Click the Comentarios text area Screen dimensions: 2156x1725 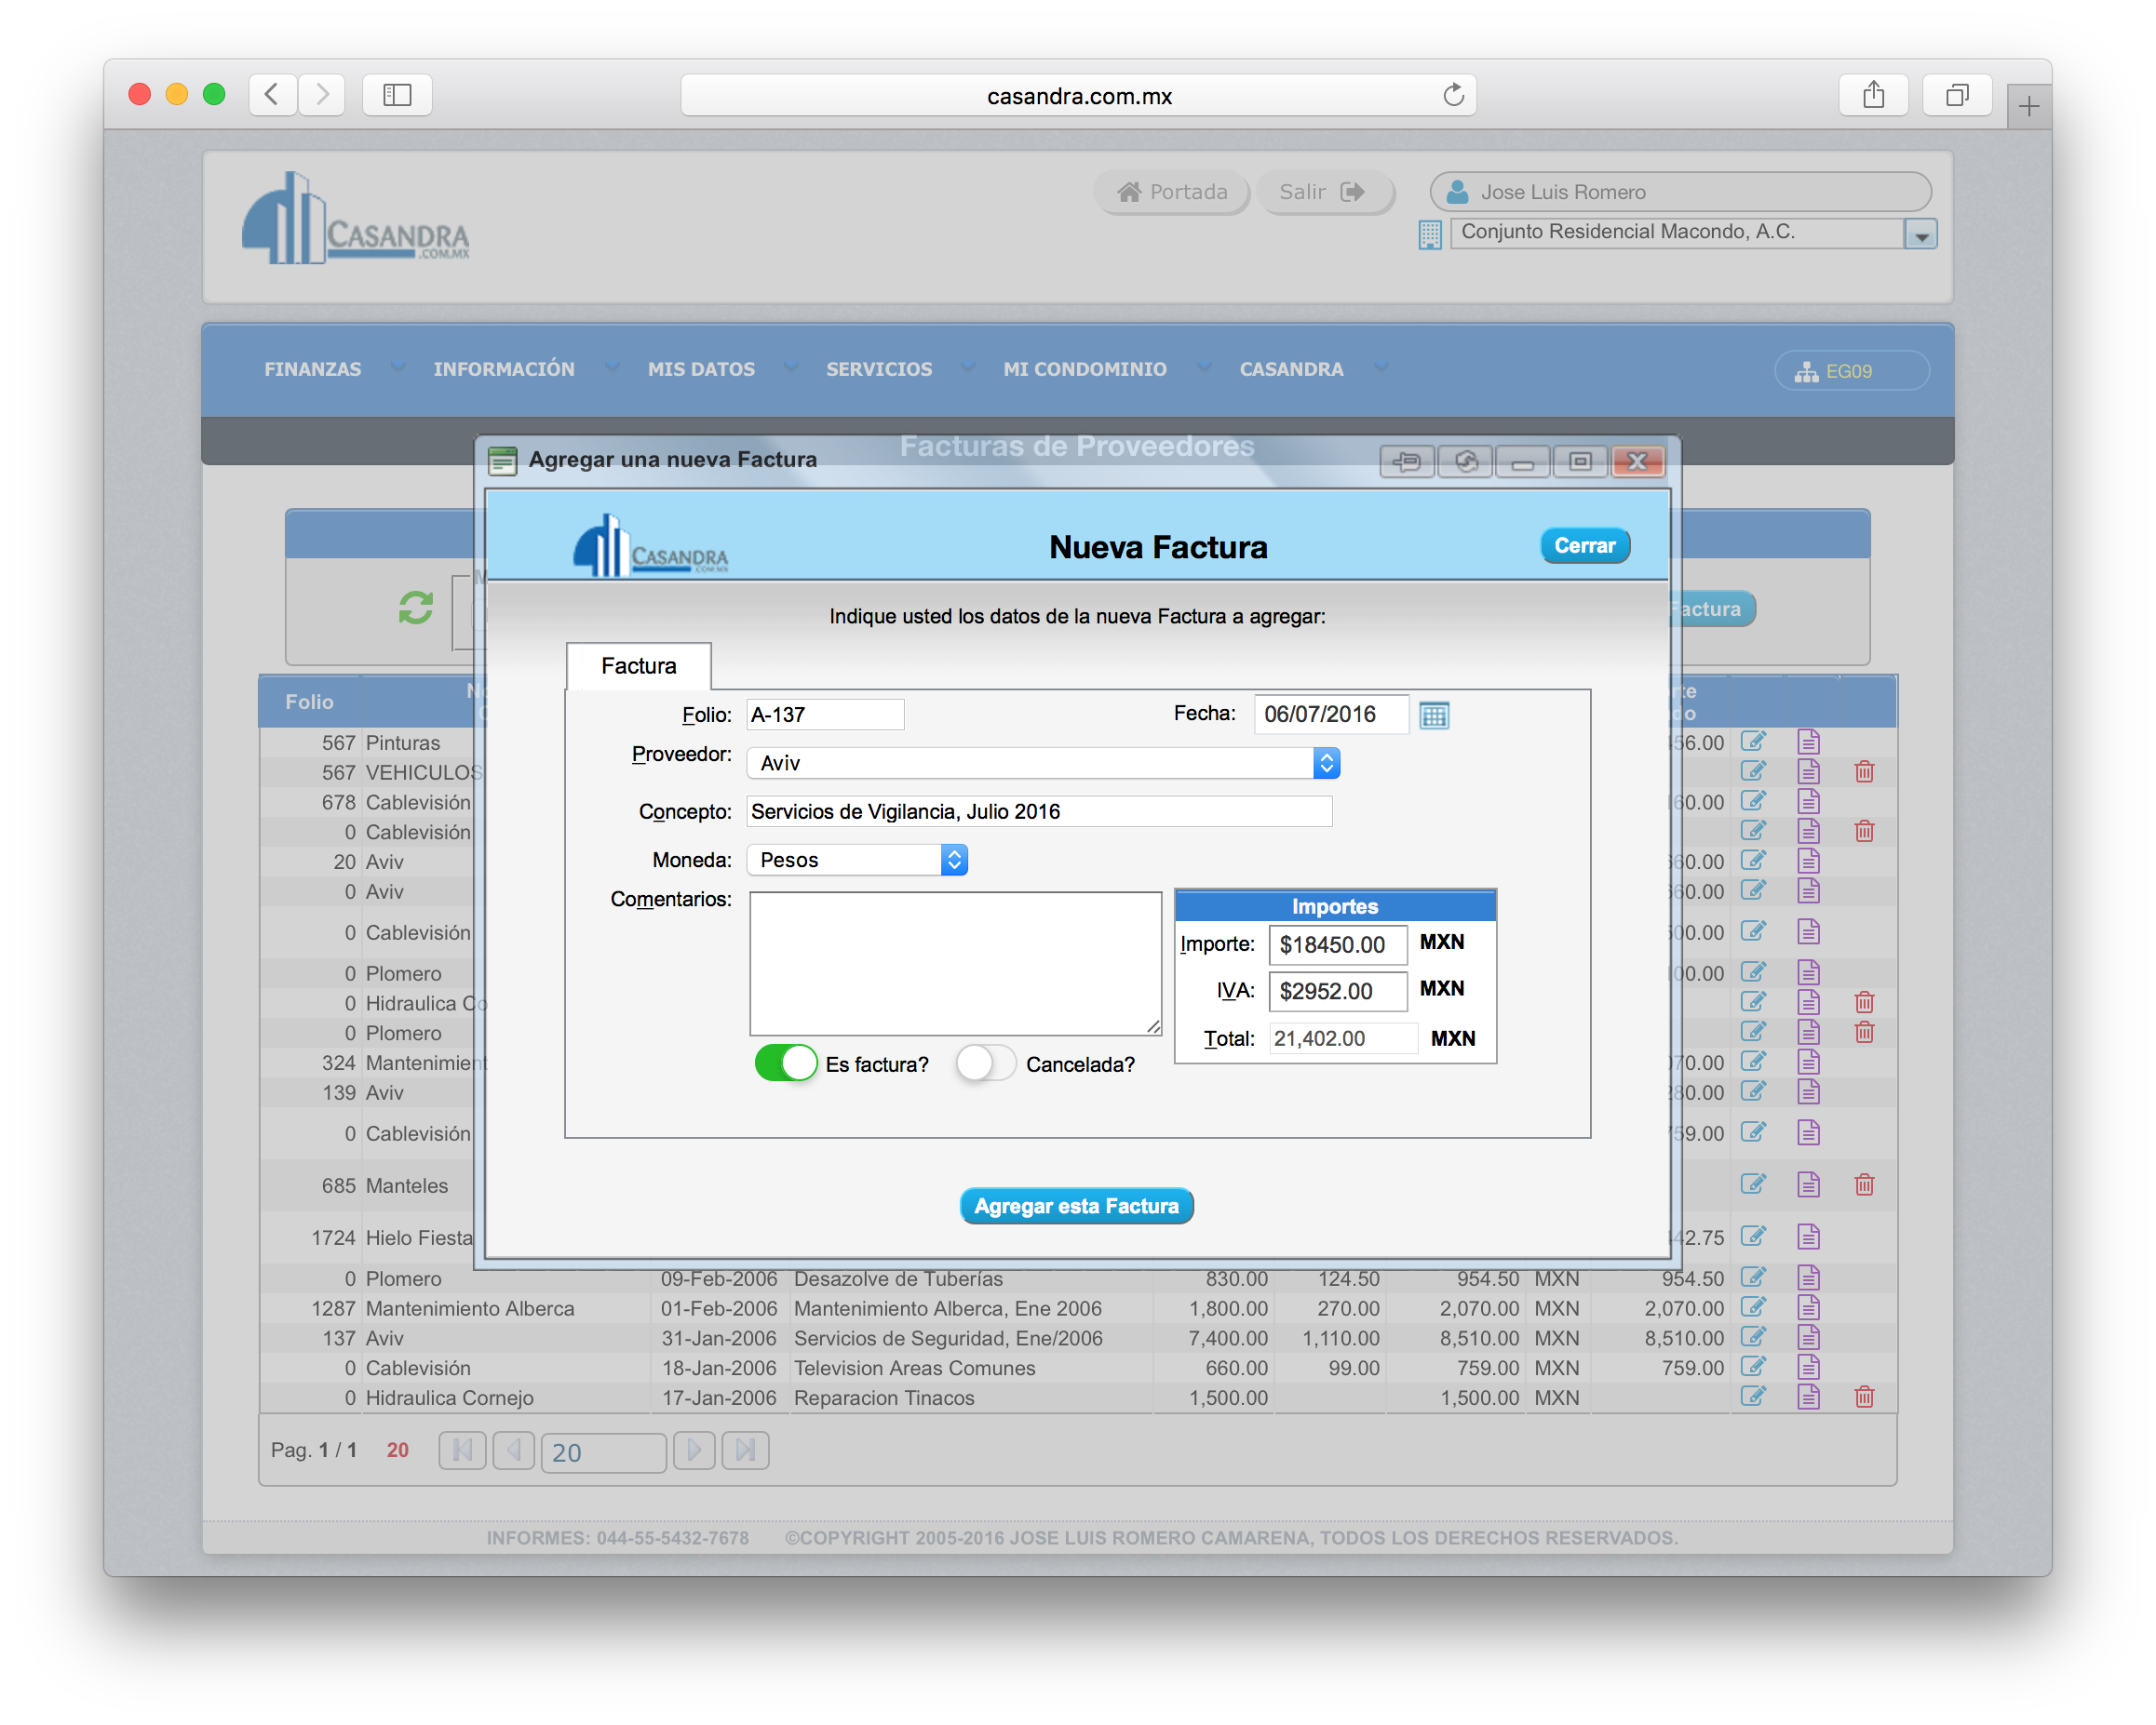(x=955, y=963)
